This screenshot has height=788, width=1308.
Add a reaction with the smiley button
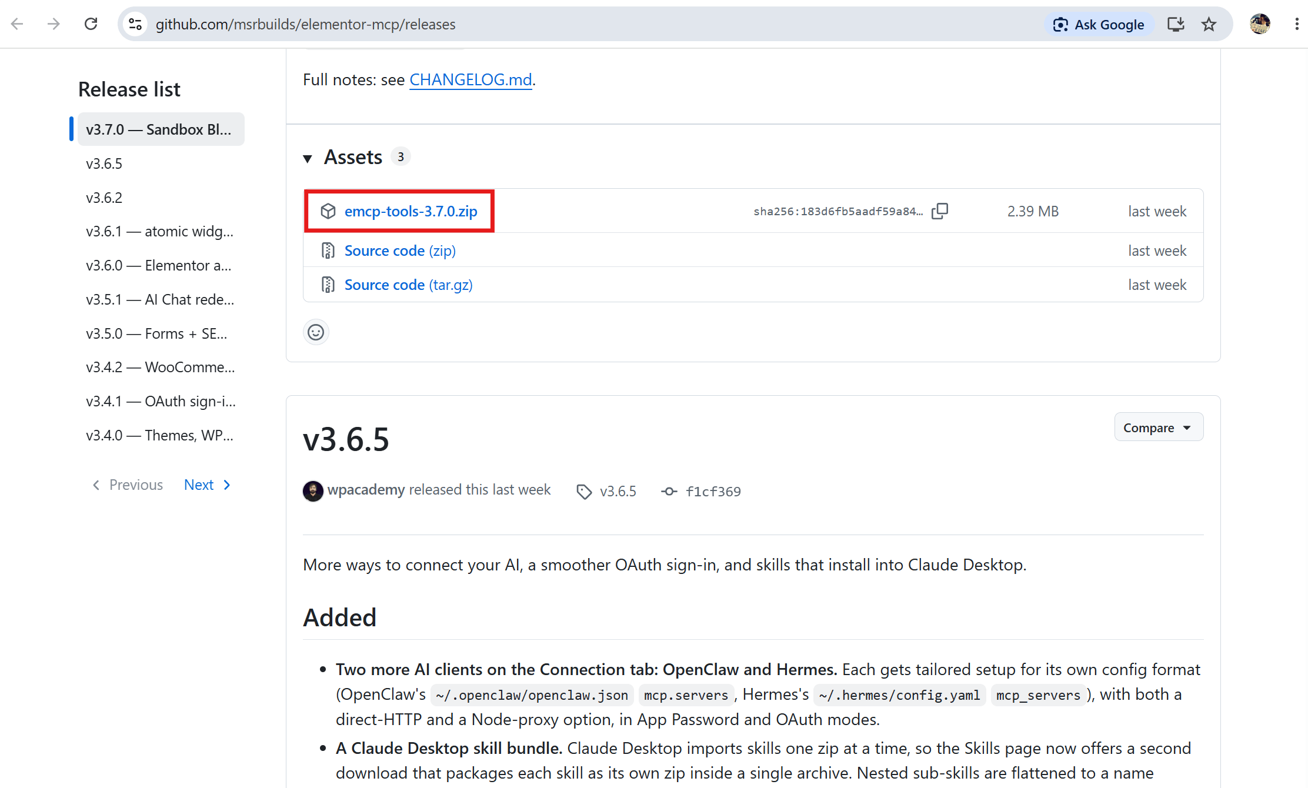(316, 332)
